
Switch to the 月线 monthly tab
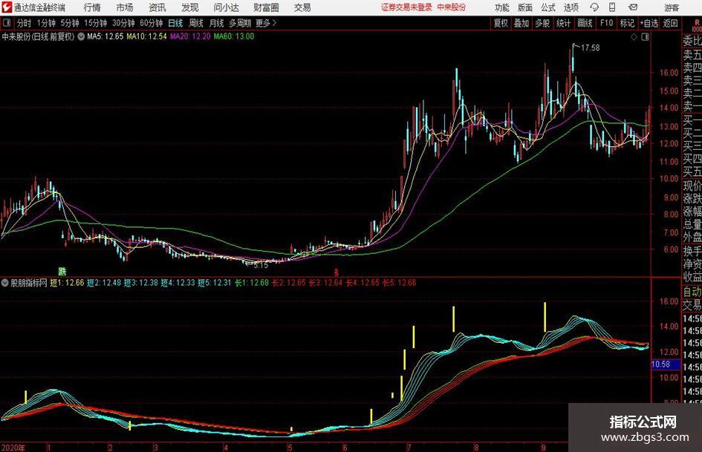tap(216, 23)
